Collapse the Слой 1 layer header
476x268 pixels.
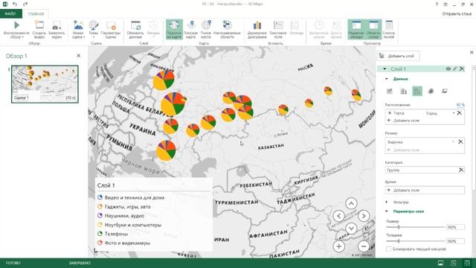(x=385, y=69)
